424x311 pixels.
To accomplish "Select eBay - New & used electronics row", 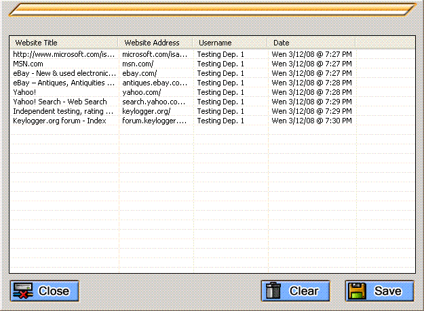I will click(x=64, y=73).
